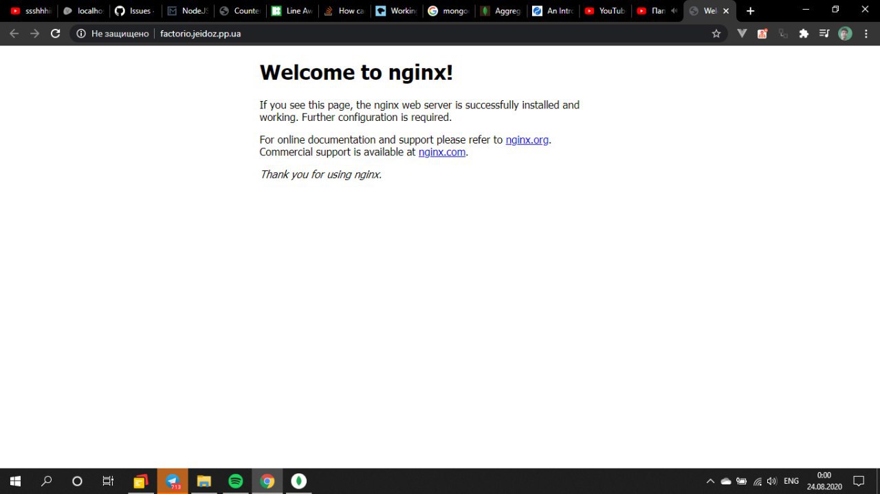Click the Chrome taskbar icon
This screenshot has width=880, height=494.
tap(267, 481)
